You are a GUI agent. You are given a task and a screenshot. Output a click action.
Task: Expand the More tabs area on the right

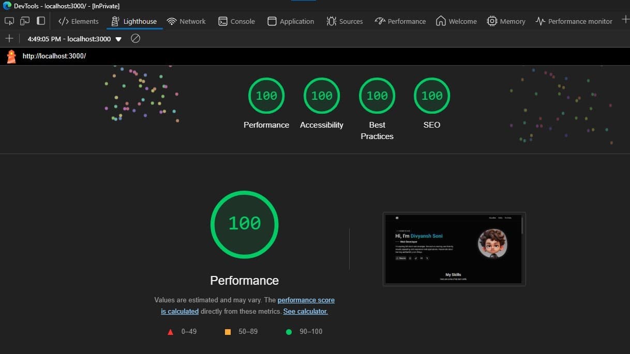625,19
